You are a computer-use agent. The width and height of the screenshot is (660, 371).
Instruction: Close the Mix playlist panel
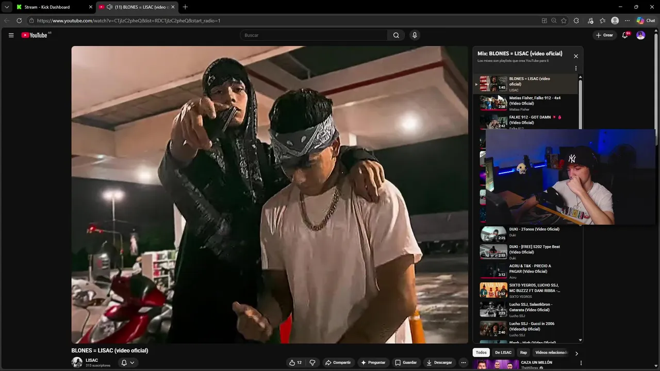(x=576, y=56)
